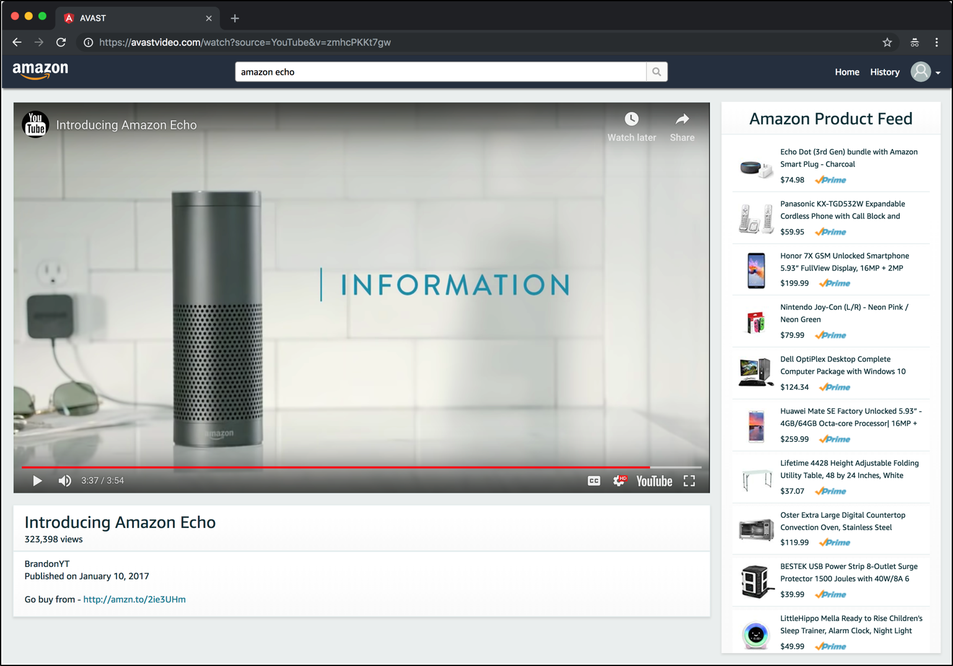Screen dimensions: 953x666
Task: Click the YouTube logo in video corner
Action: 35,124
